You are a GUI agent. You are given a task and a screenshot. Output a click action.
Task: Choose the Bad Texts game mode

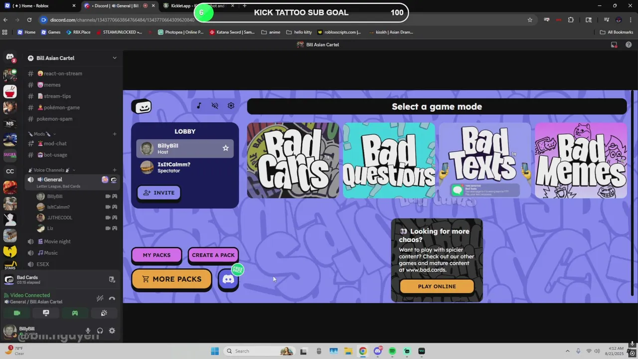[x=484, y=161]
